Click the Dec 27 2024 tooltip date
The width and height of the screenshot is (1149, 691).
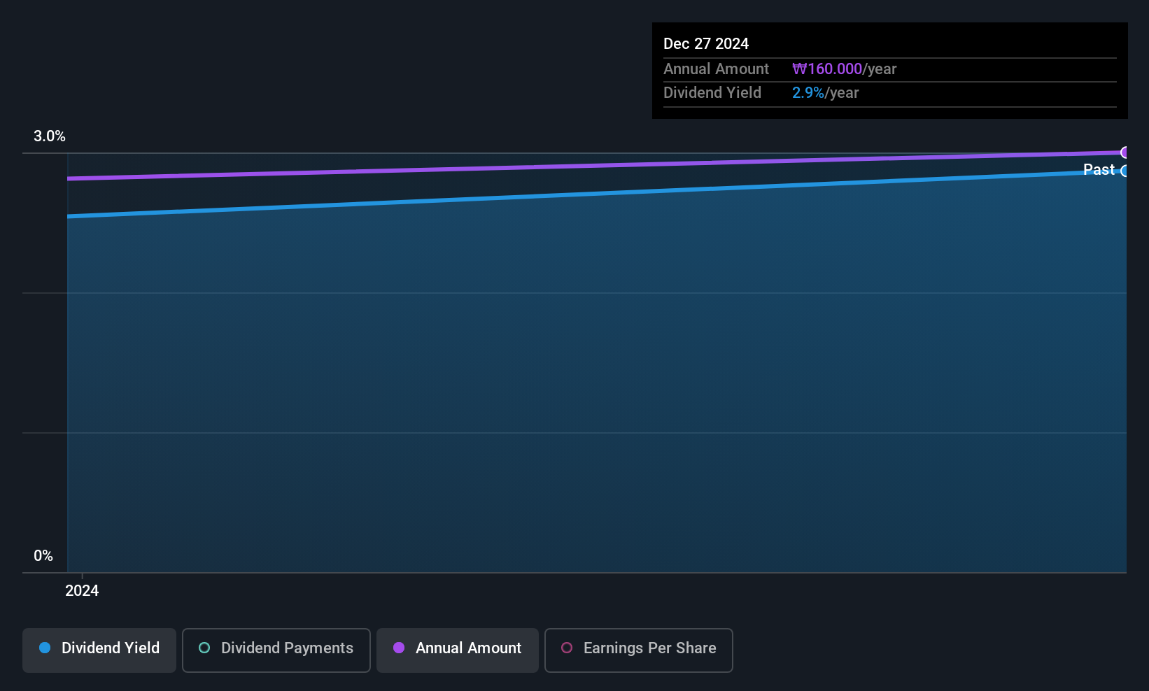(706, 44)
